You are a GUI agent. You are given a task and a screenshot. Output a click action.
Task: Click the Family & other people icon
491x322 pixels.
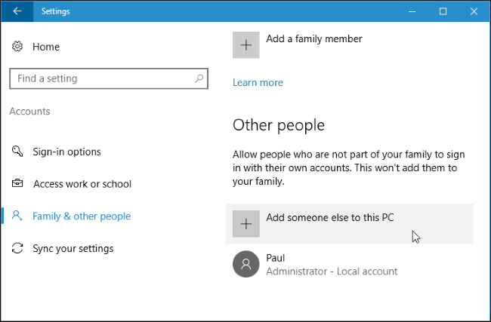(x=17, y=216)
